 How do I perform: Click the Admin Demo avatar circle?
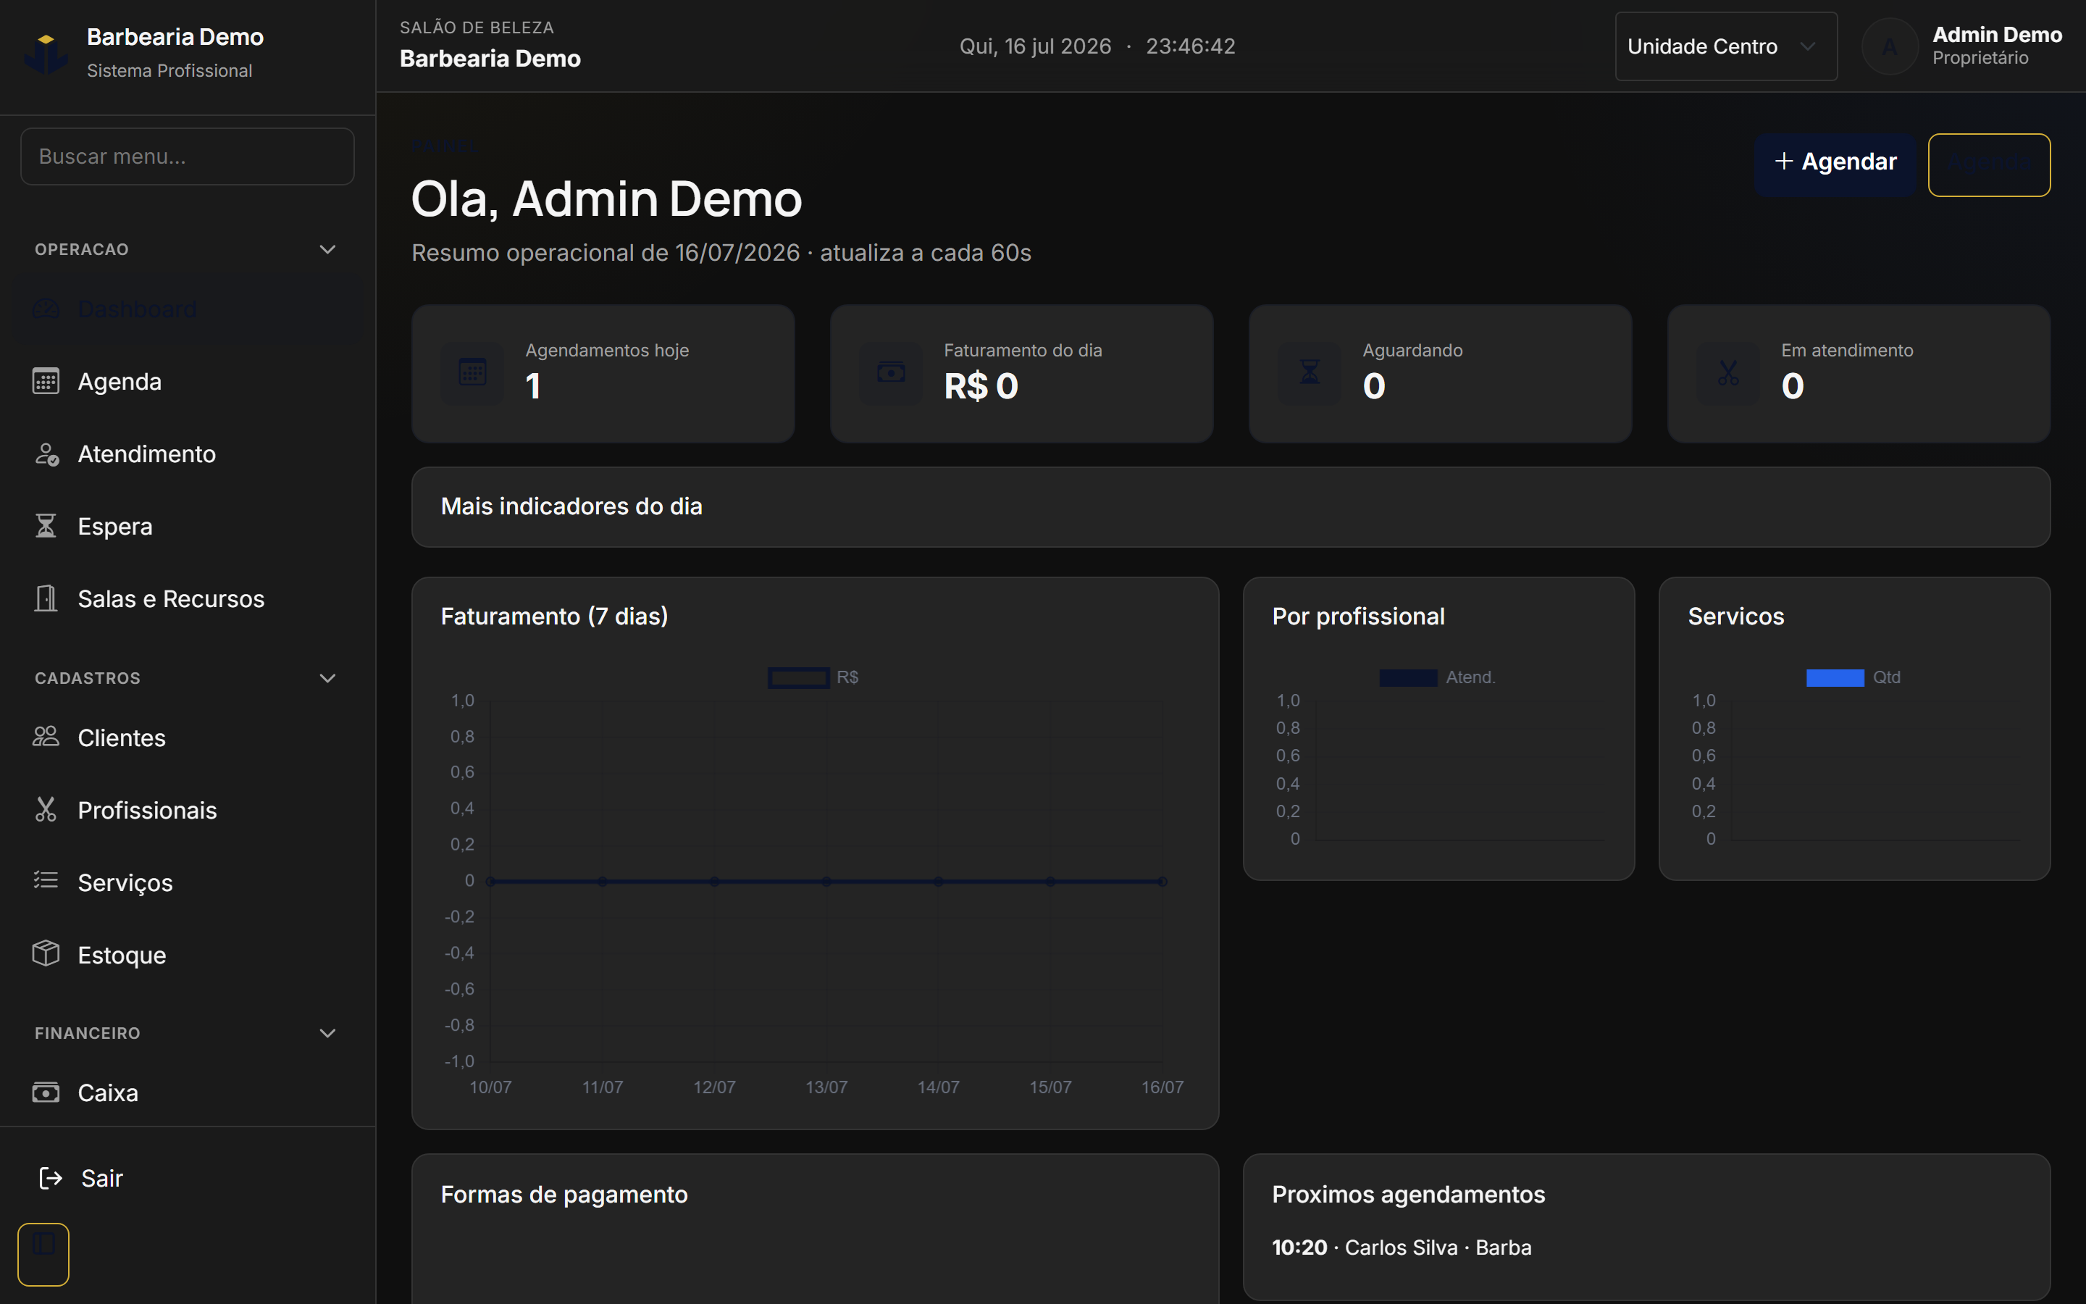pos(1890,46)
